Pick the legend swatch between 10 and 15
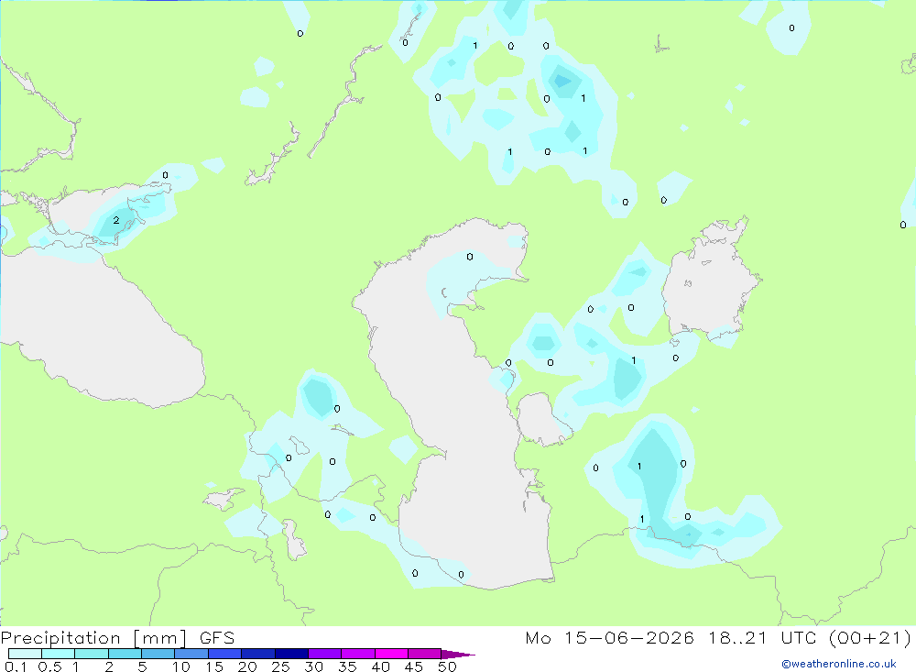This screenshot has width=916, height=672. [191, 654]
